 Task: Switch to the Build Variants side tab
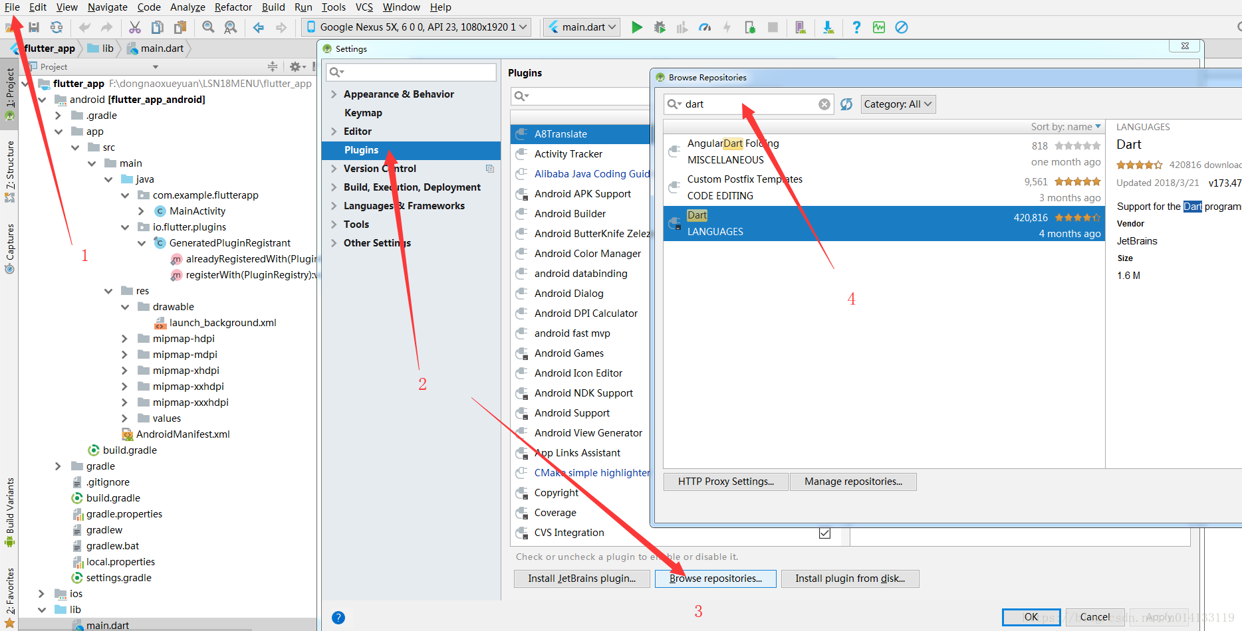click(x=9, y=511)
